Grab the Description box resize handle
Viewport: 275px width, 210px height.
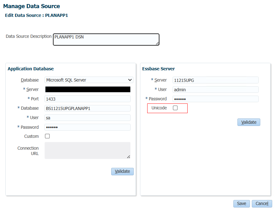coord(158,43)
